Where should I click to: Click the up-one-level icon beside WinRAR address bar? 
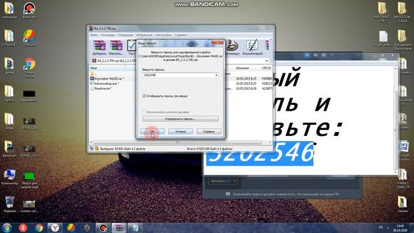[x=94, y=61]
